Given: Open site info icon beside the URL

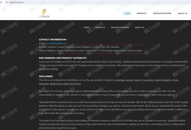Looking at the screenshot, I should [7, 2].
